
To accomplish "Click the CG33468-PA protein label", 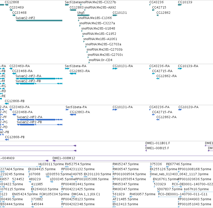I will click(x=23, y=112).
